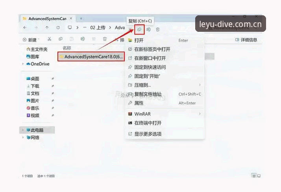Expand the OneDrive tree node
This screenshot has width=281, height=192.
23,64
